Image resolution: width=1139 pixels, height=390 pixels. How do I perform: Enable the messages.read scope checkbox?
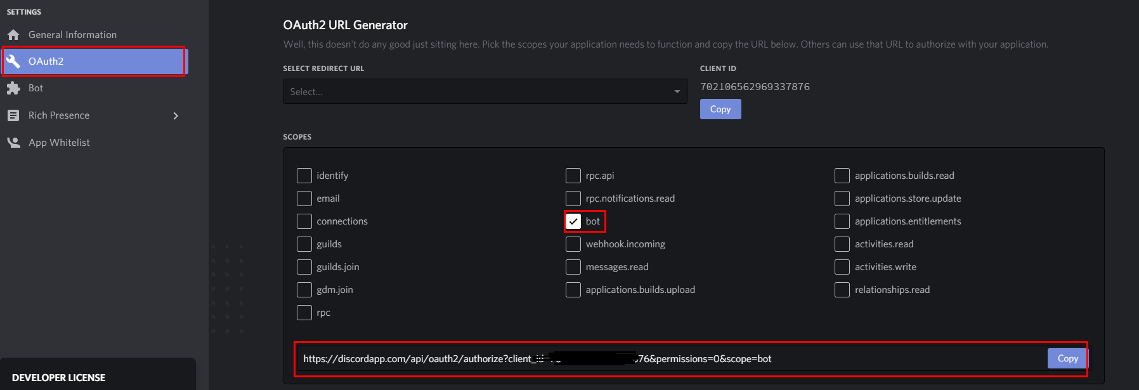pyautogui.click(x=573, y=267)
